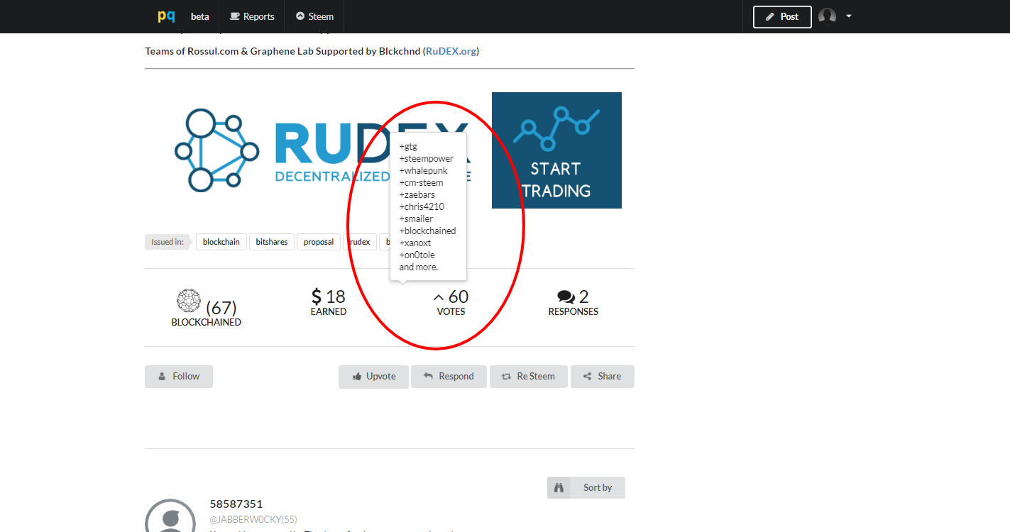This screenshot has width=1010, height=532.
Task: Expand the account dropdown caret
Action: point(849,16)
